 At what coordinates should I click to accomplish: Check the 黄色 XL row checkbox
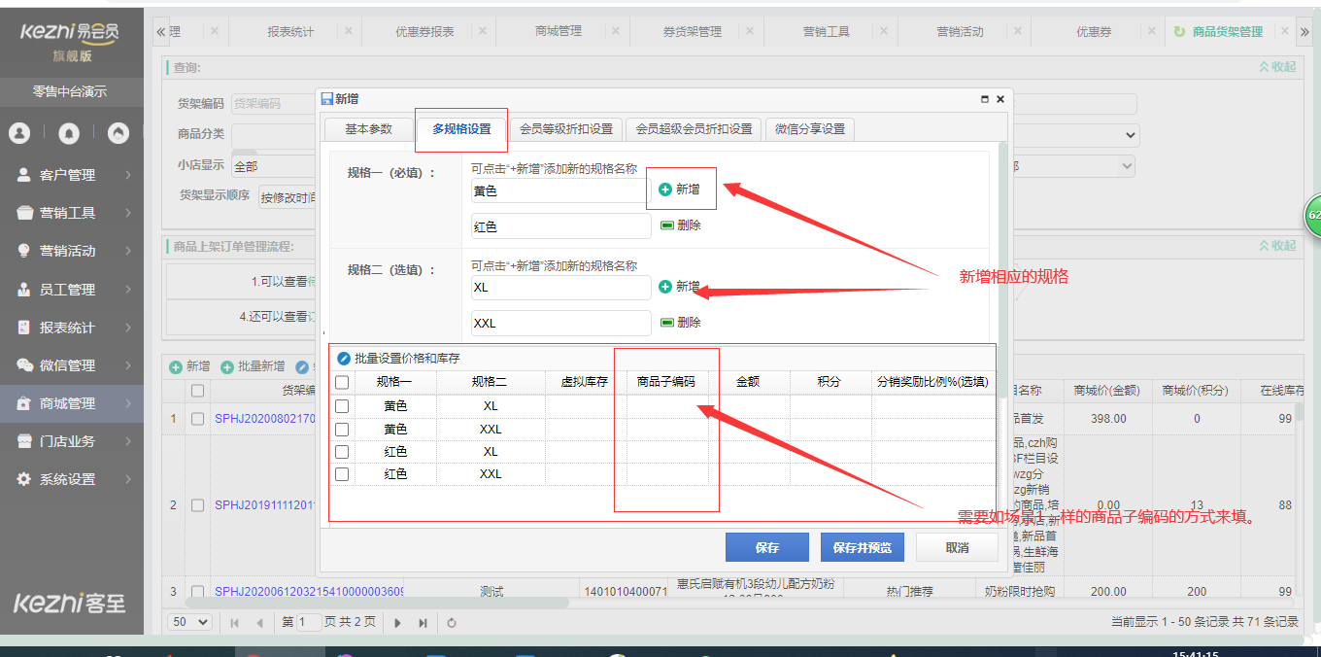point(342,406)
